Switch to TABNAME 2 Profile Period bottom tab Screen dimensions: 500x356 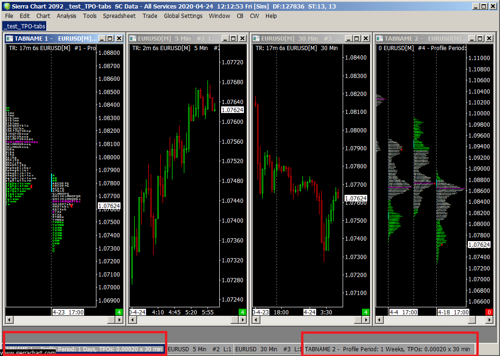tap(388, 349)
